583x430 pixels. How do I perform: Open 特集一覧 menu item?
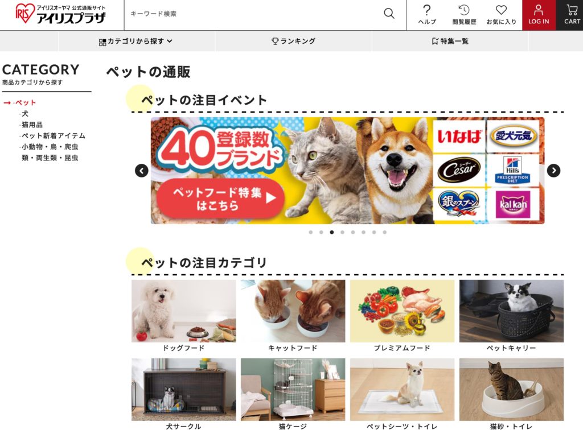(x=450, y=41)
